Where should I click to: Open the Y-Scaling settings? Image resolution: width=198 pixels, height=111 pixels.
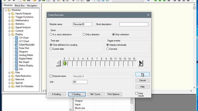tap(77, 94)
